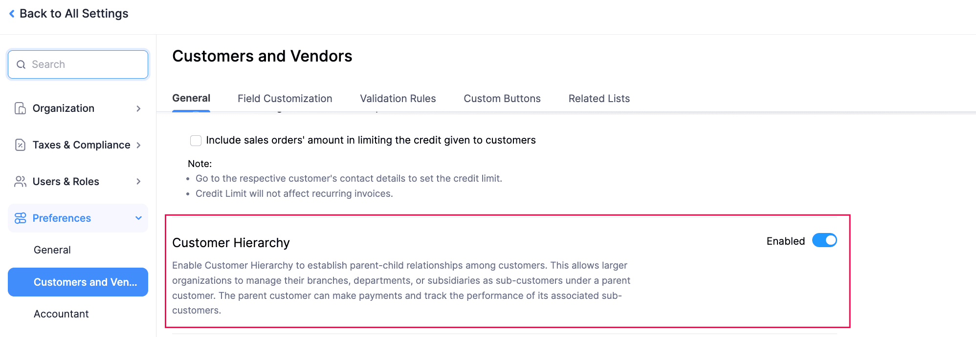The height and width of the screenshot is (337, 976).
Task: Expand the Users & Roles chevron
Action: click(138, 182)
